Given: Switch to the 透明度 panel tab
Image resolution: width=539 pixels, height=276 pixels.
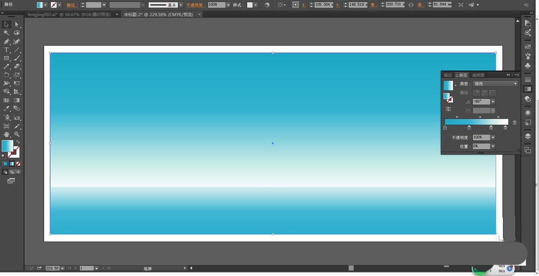Looking at the screenshot, I should (x=478, y=75).
